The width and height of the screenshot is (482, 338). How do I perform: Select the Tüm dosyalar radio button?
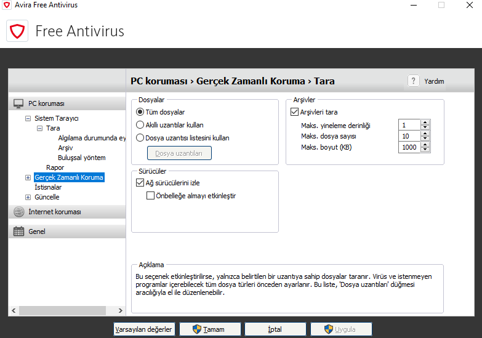coord(140,112)
